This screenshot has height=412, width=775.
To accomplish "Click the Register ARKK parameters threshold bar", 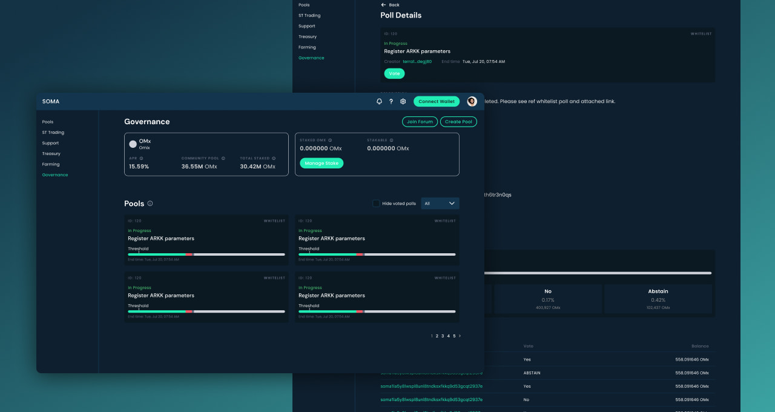I will (206, 254).
